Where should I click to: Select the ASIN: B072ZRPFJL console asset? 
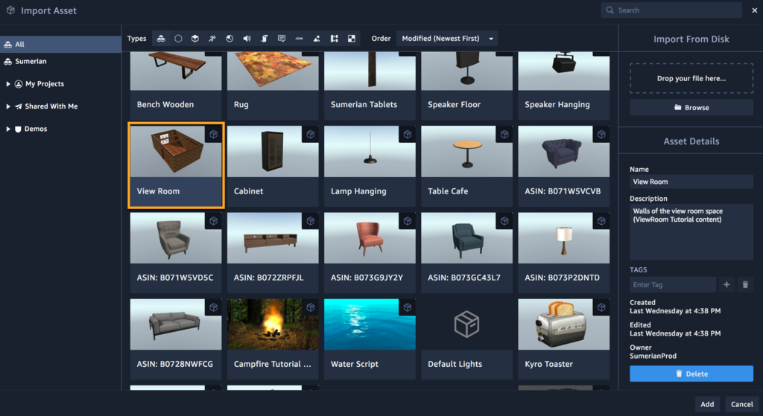pos(273,252)
